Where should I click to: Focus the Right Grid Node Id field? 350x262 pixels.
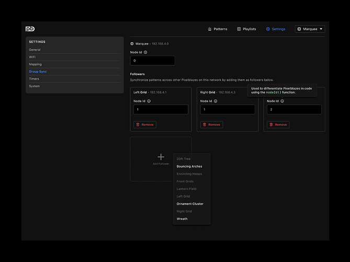(x=228, y=110)
